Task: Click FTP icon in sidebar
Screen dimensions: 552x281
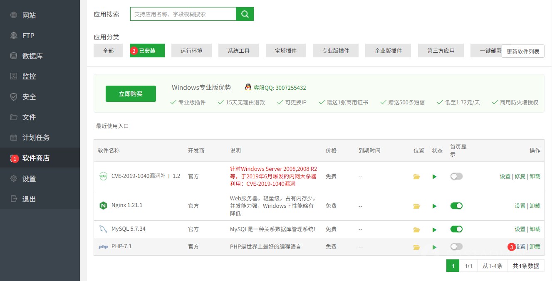Action: [x=14, y=36]
